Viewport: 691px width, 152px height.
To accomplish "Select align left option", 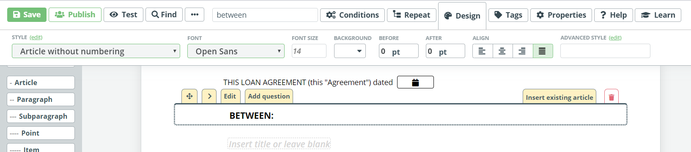I will click(483, 51).
